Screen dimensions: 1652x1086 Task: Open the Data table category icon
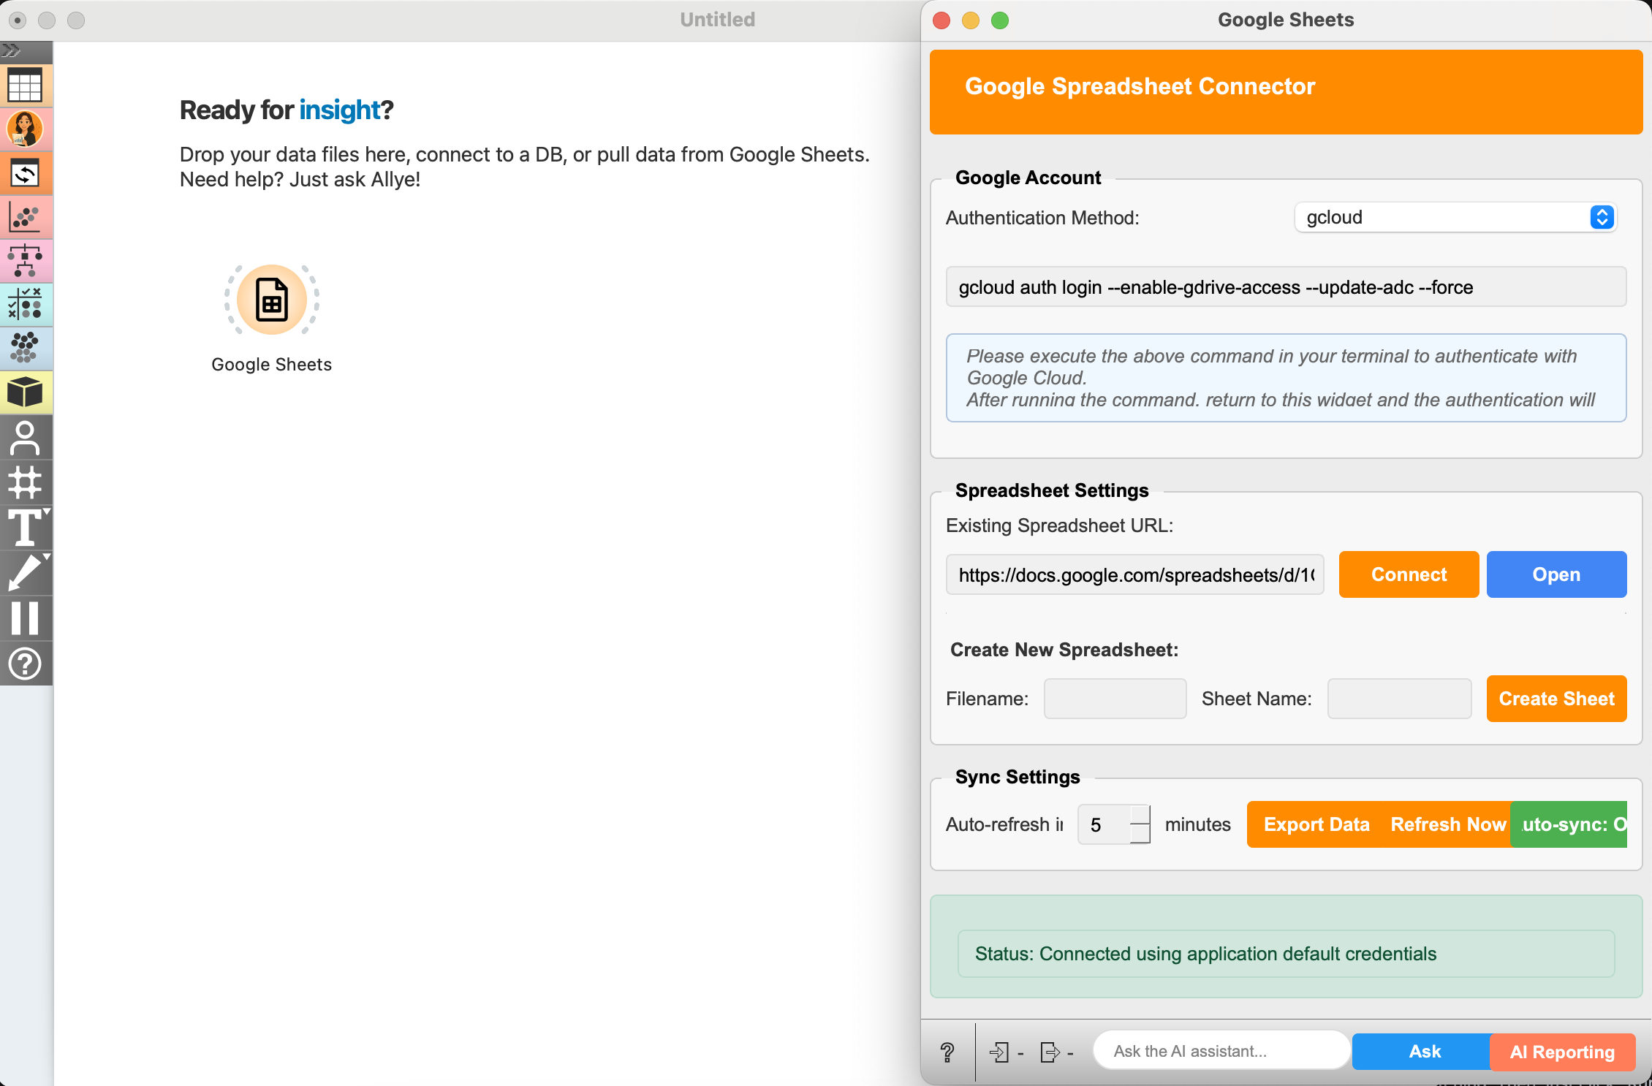(26, 86)
